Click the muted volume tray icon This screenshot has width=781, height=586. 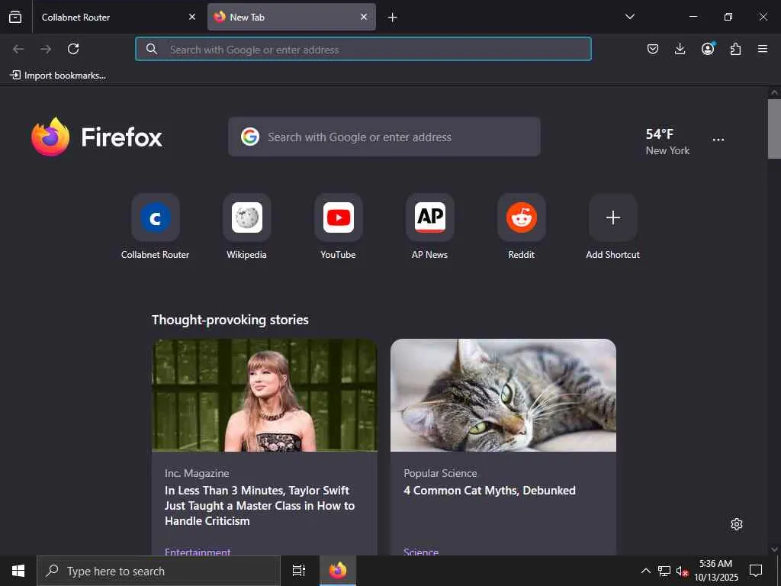pyautogui.click(x=682, y=571)
